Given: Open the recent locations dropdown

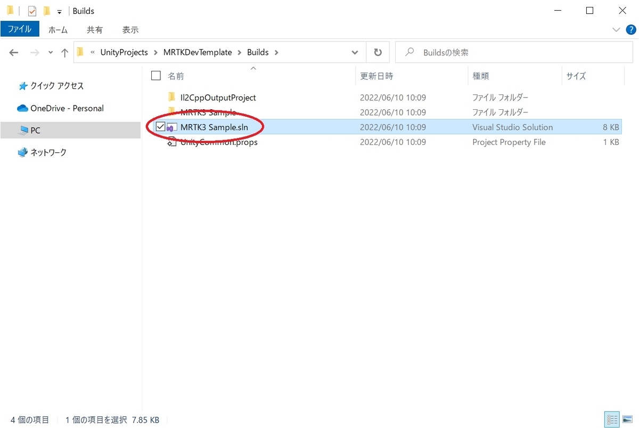Looking at the screenshot, I should click(x=51, y=53).
